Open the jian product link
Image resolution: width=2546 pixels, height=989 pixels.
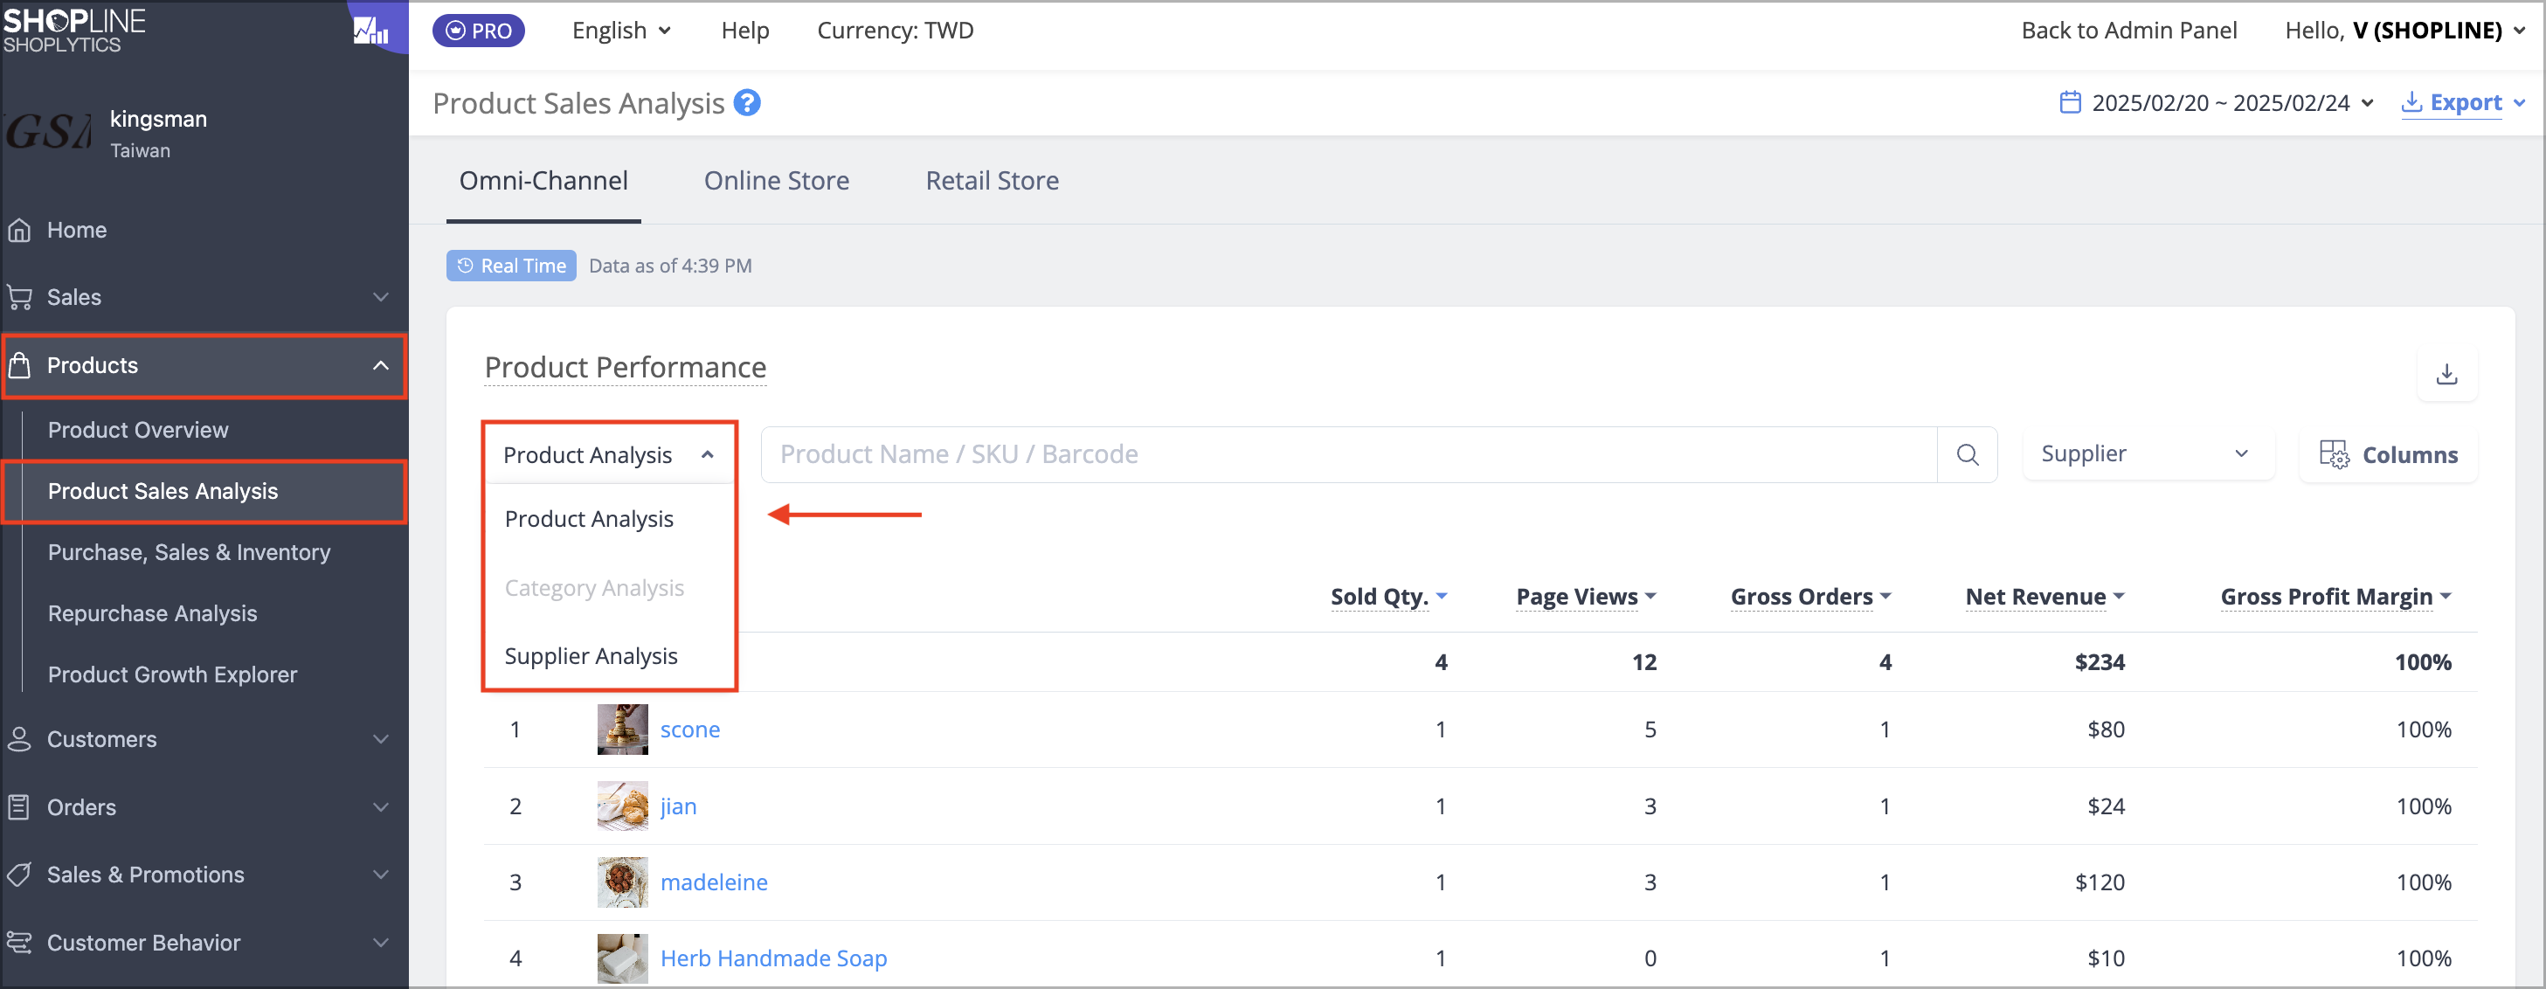[x=678, y=806]
